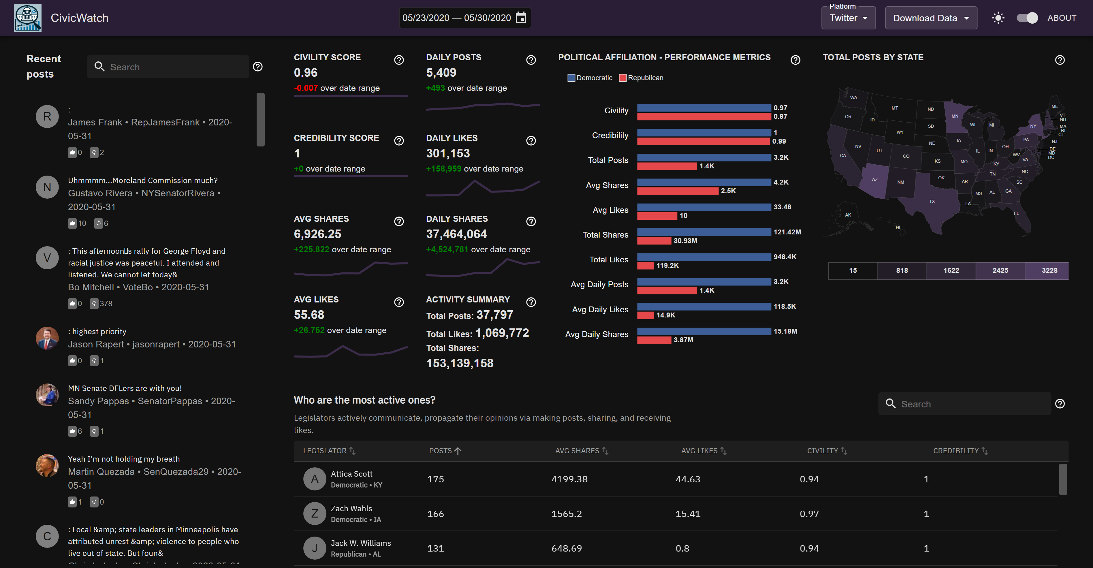This screenshot has height=568, width=1093.
Task: Click the legislators table scrollbar
Action: [x=1063, y=479]
